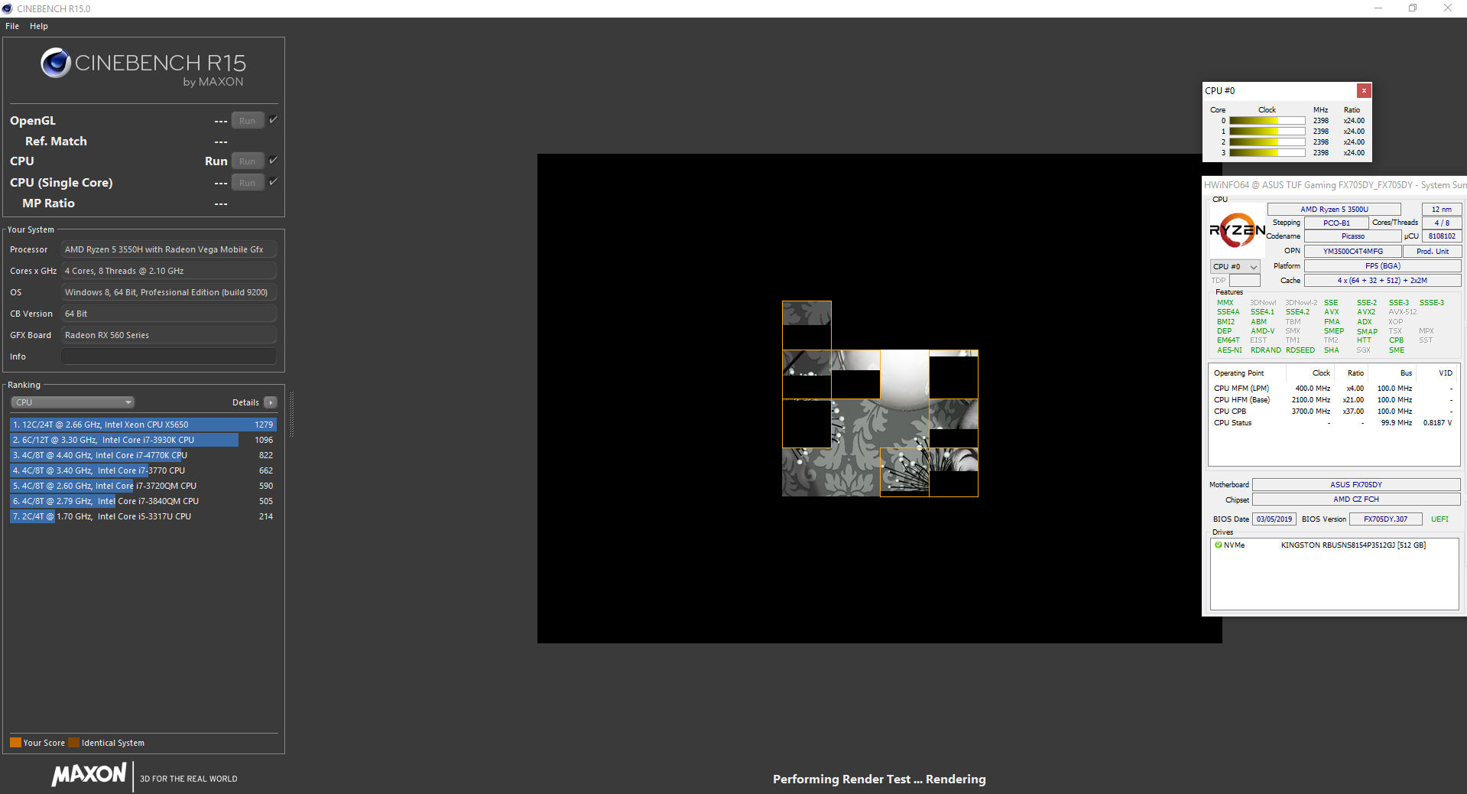Click the render preview image tiles
The width and height of the screenshot is (1467, 794).
[x=880, y=399]
